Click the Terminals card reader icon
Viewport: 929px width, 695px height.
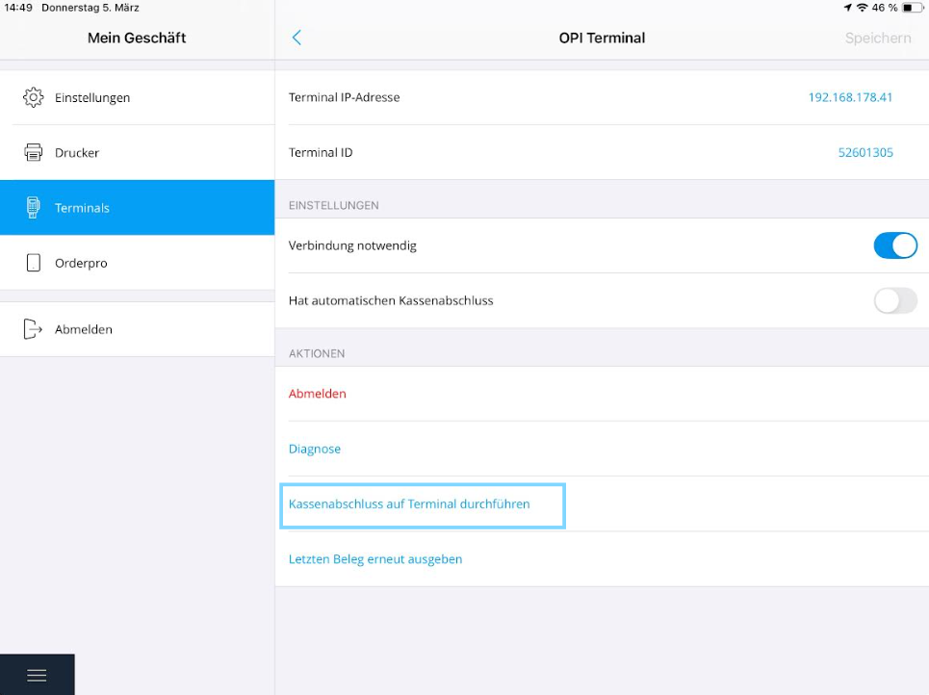(33, 207)
